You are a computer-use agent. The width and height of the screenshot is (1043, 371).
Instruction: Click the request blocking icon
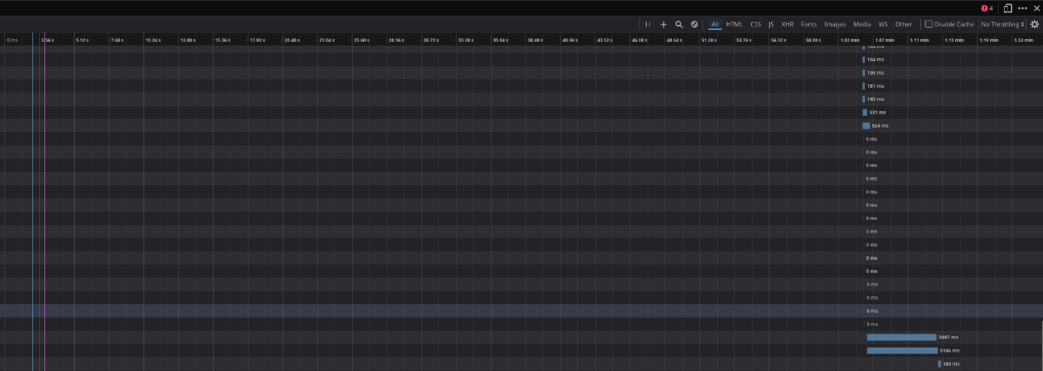coord(694,24)
